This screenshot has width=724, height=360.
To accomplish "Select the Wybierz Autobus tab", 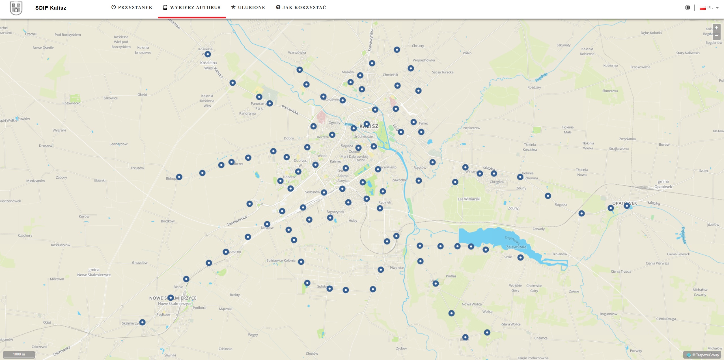I will 192,8.
